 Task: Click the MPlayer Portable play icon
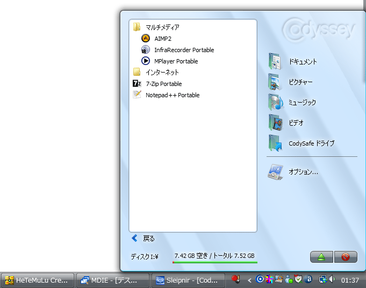[x=146, y=61]
